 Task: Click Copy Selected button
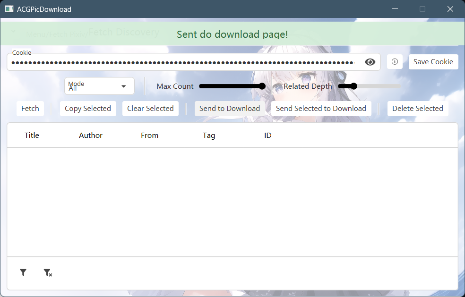pos(88,109)
